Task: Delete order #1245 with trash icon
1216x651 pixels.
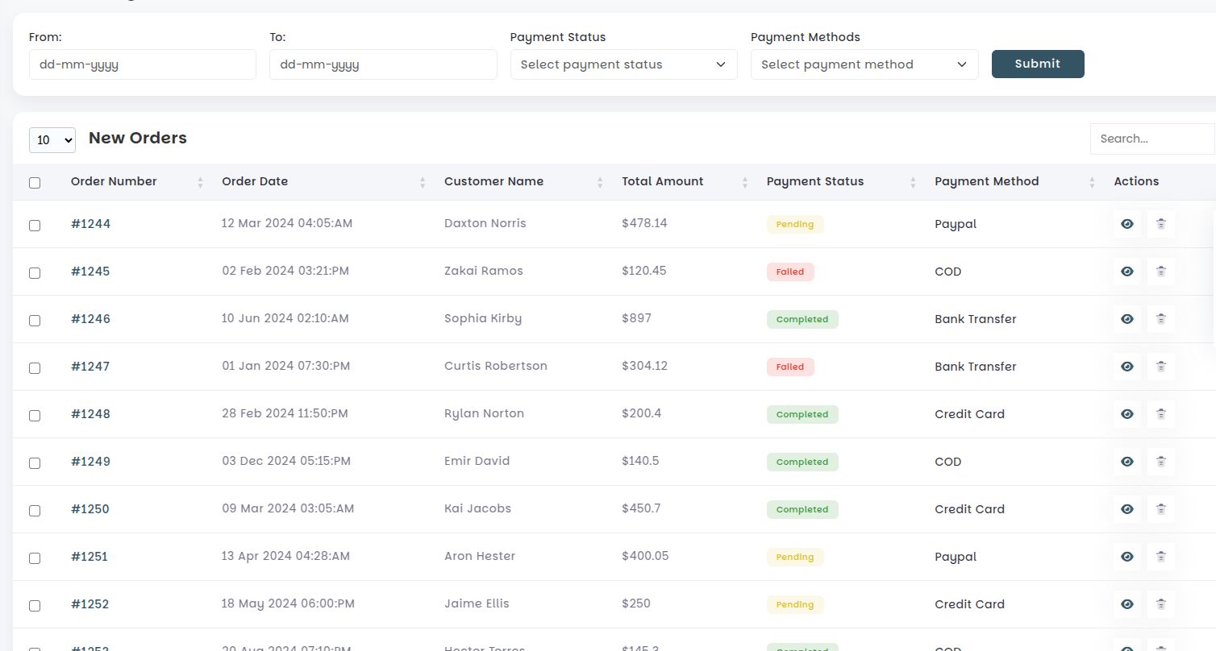Action: tap(1161, 272)
